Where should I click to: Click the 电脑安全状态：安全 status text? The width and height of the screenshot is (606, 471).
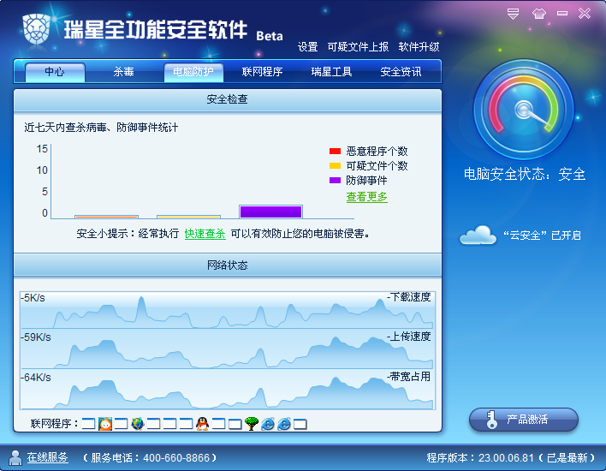(525, 175)
